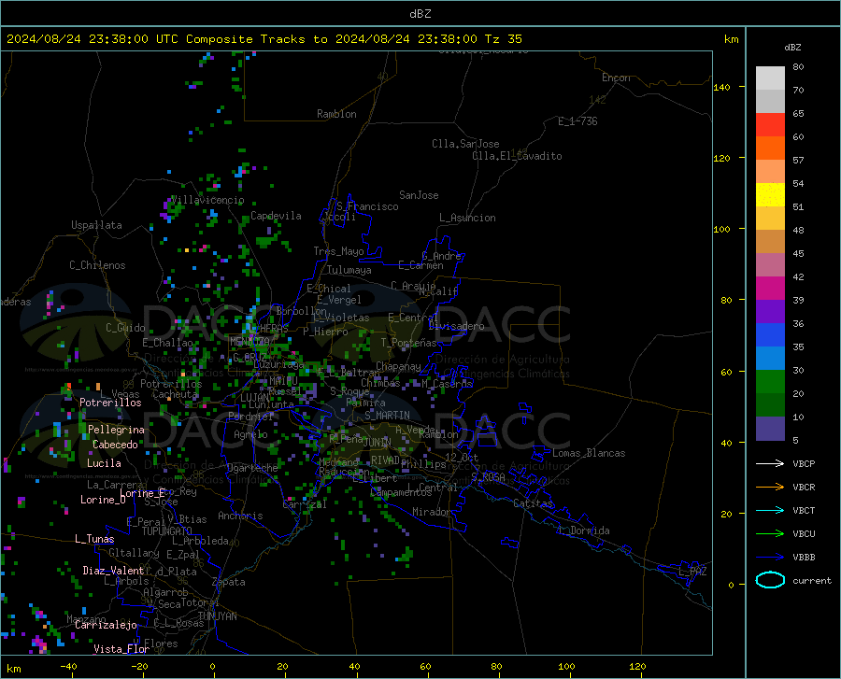The width and height of the screenshot is (841, 679).
Task: Click the pink 'Cabecedo' map label
Action: (x=115, y=445)
